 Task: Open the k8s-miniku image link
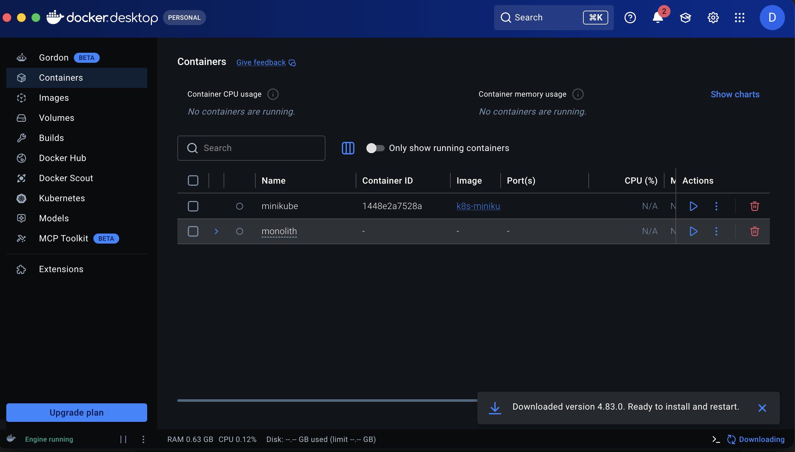[478, 206]
